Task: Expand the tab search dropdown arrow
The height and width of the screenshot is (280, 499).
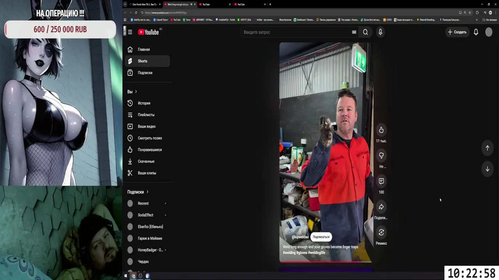Action: click(125, 4)
